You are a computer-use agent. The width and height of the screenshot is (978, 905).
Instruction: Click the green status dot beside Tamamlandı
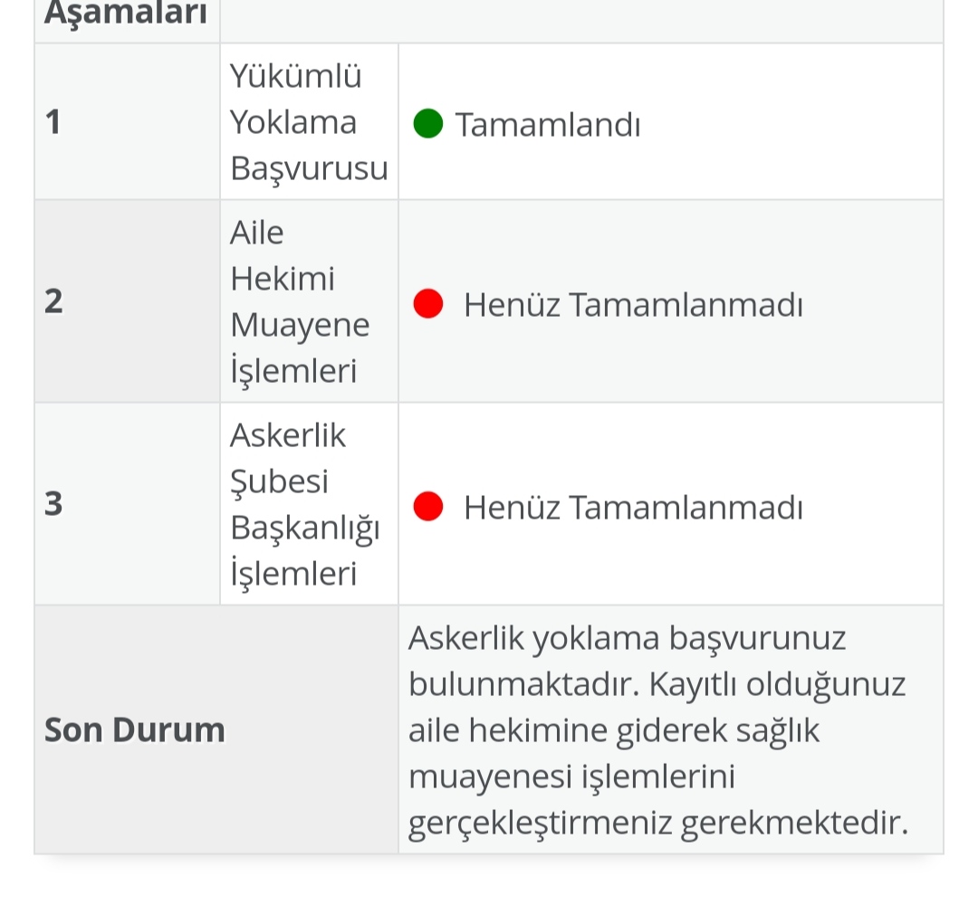pos(427,123)
